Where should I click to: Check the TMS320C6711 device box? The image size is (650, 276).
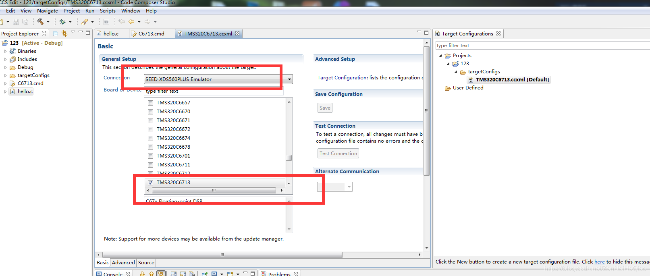[150, 165]
